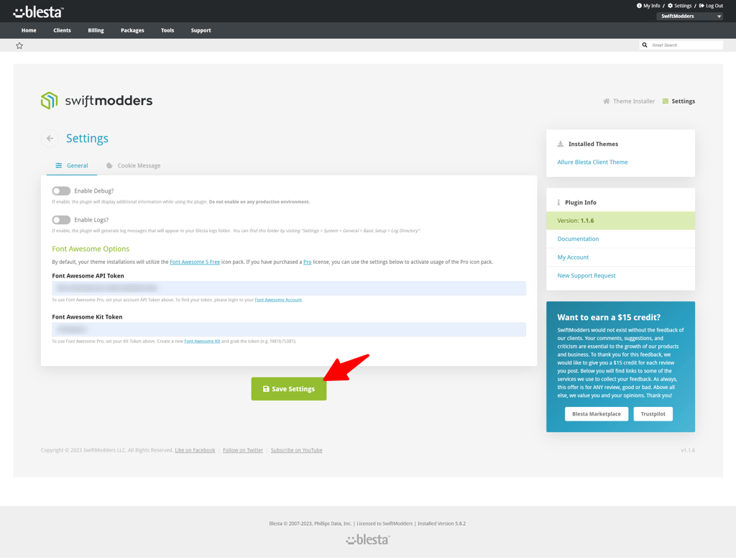Open the Packages menu
Screen dimensions: 736x558
(x=132, y=30)
